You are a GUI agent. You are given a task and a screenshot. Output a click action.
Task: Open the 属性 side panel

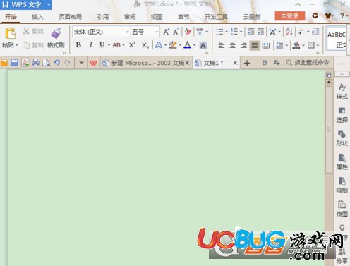(342, 162)
